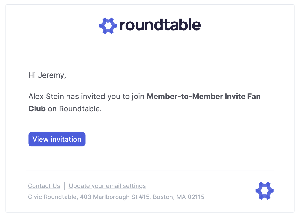Screen dimensions: 301x219
Task: Select the name Alex Stein in message
Action: click(x=46, y=96)
